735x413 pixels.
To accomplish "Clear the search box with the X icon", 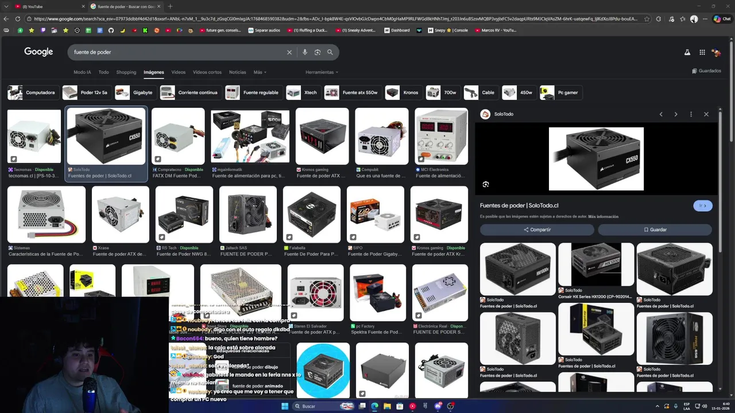I will (x=289, y=52).
